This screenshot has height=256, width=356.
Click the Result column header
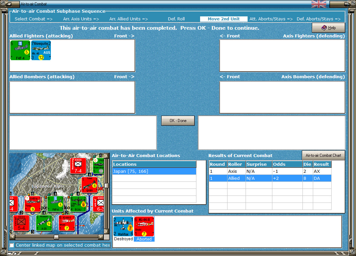click(x=322, y=164)
